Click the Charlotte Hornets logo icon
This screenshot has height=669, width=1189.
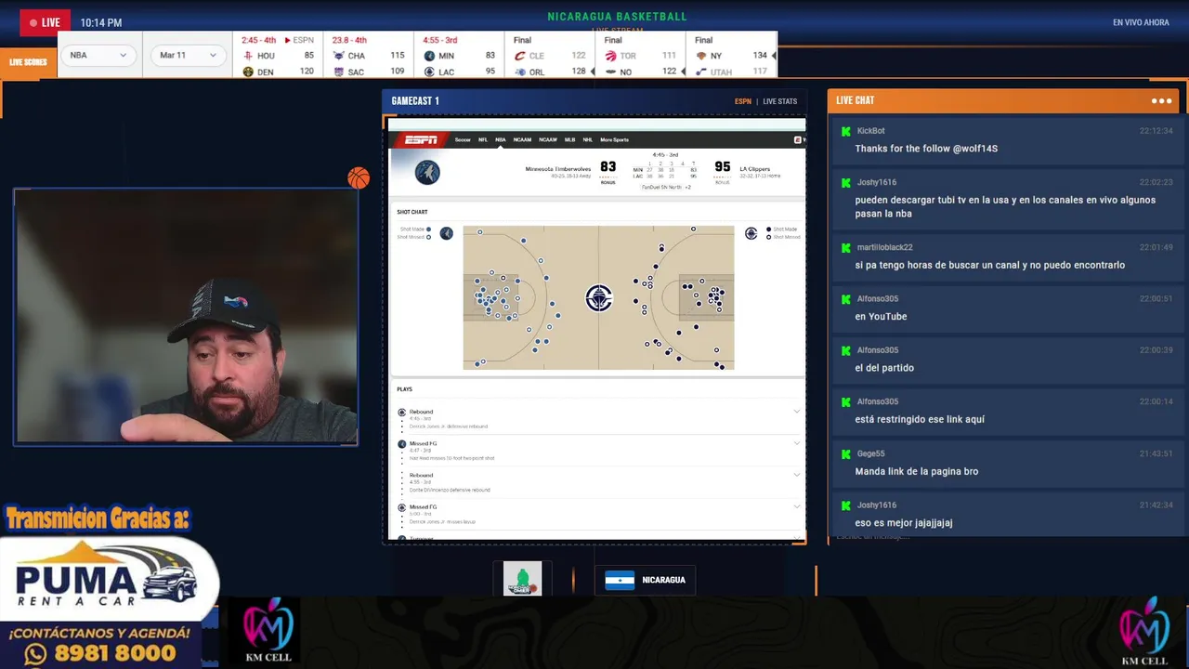tap(338, 56)
